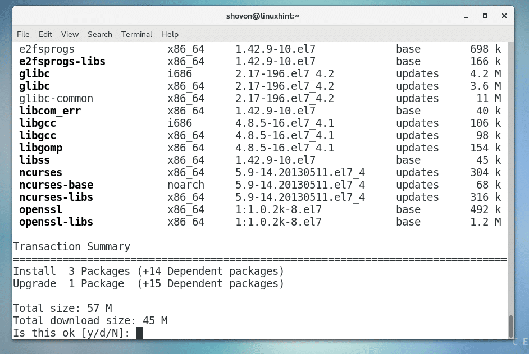The height and width of the screenshot is (354, 529).
Task: Click 'base' repository in the openssl row
Action: click(x=408, y=210)
